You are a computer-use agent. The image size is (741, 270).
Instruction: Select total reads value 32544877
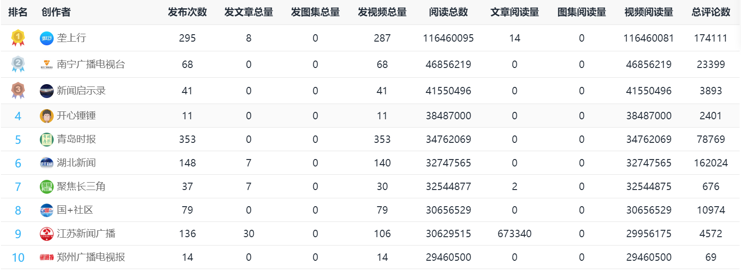coord(448,186)
